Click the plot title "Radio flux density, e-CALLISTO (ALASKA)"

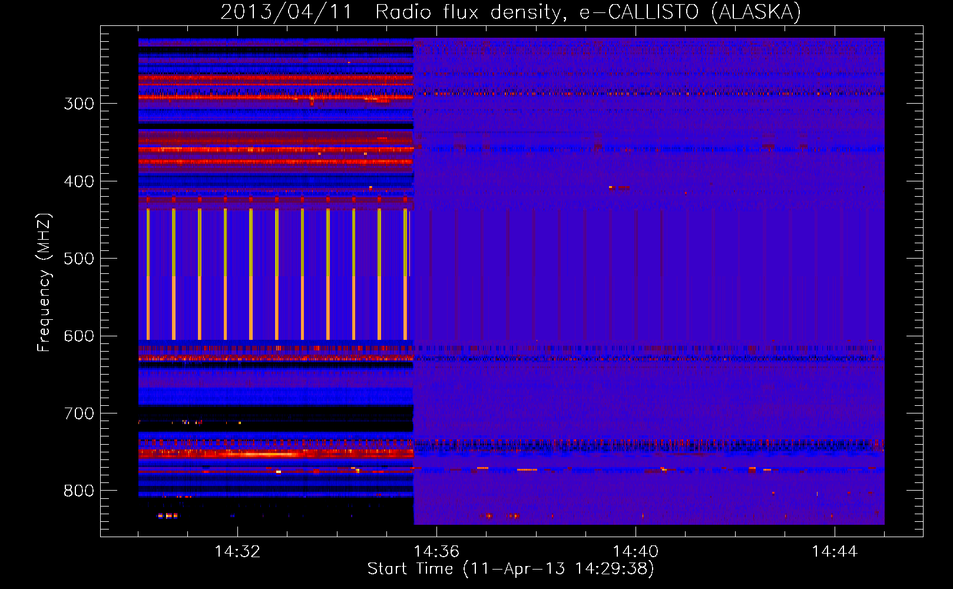pyautogui.click(x=588, y=12)
